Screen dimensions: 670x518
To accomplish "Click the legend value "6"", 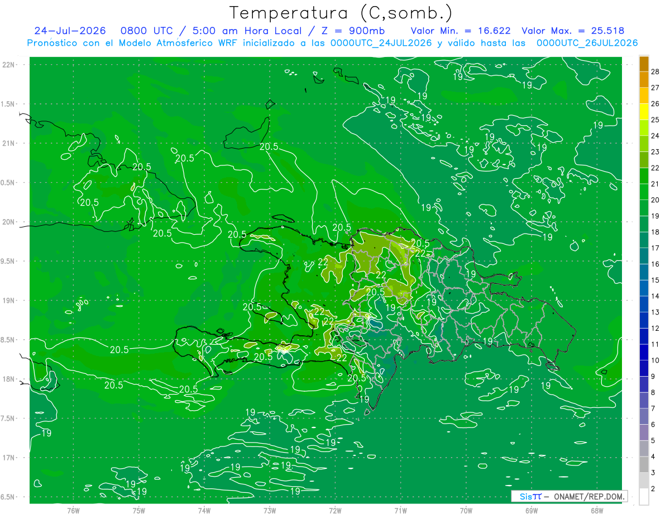I will pyautogui.click(x=653, y=425).
